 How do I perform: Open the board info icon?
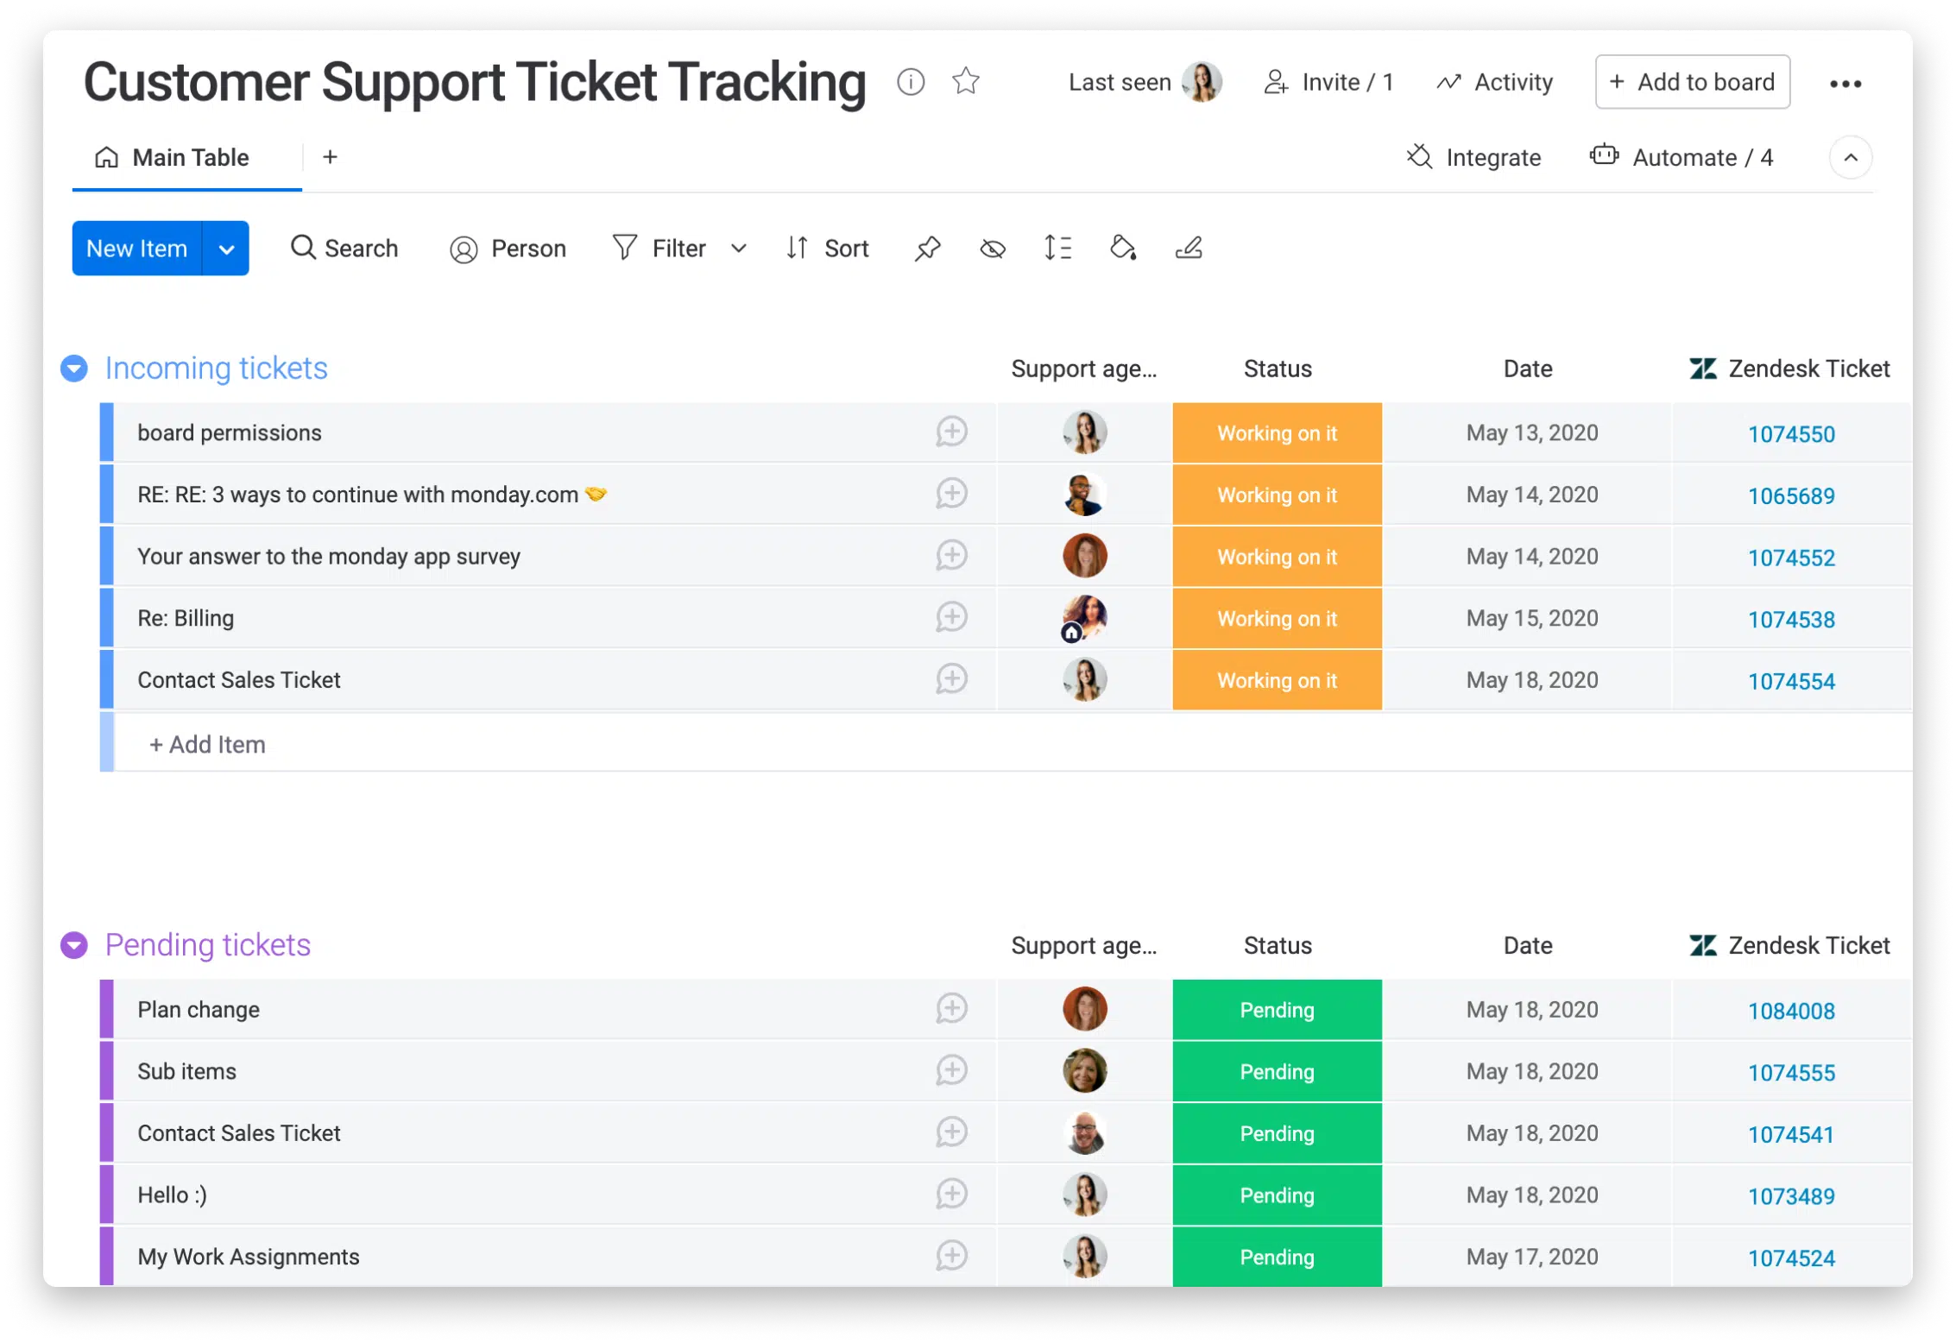[x=910, y=82]
